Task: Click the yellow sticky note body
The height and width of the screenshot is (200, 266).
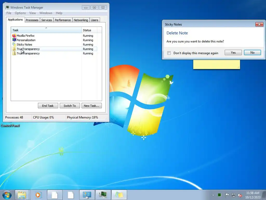Action: (x=216, y=64)
